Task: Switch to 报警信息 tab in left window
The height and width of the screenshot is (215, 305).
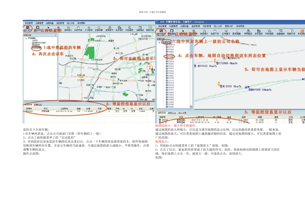Action: 38,105
